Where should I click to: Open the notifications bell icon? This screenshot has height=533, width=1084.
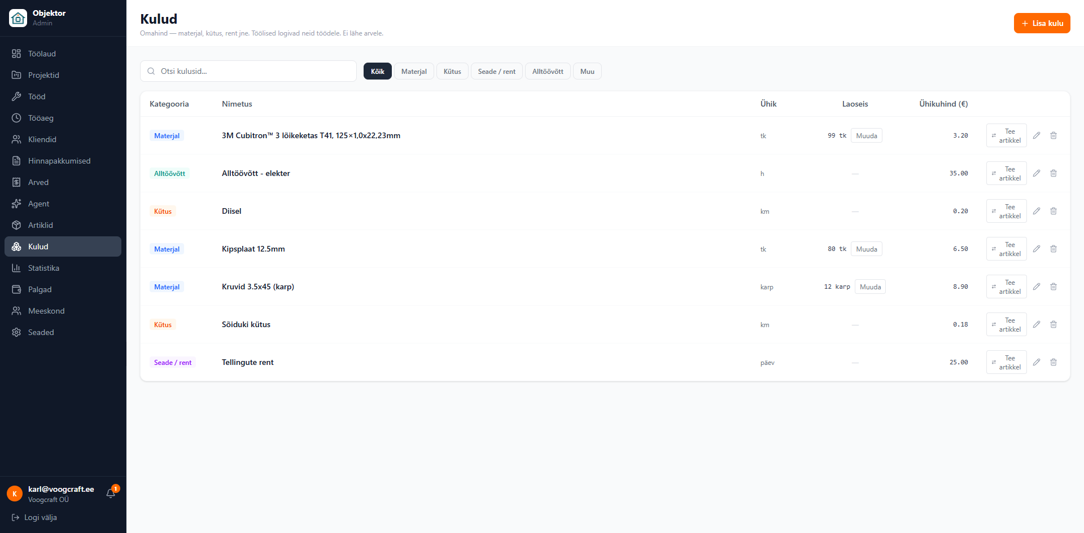click(x=111, y=494)
